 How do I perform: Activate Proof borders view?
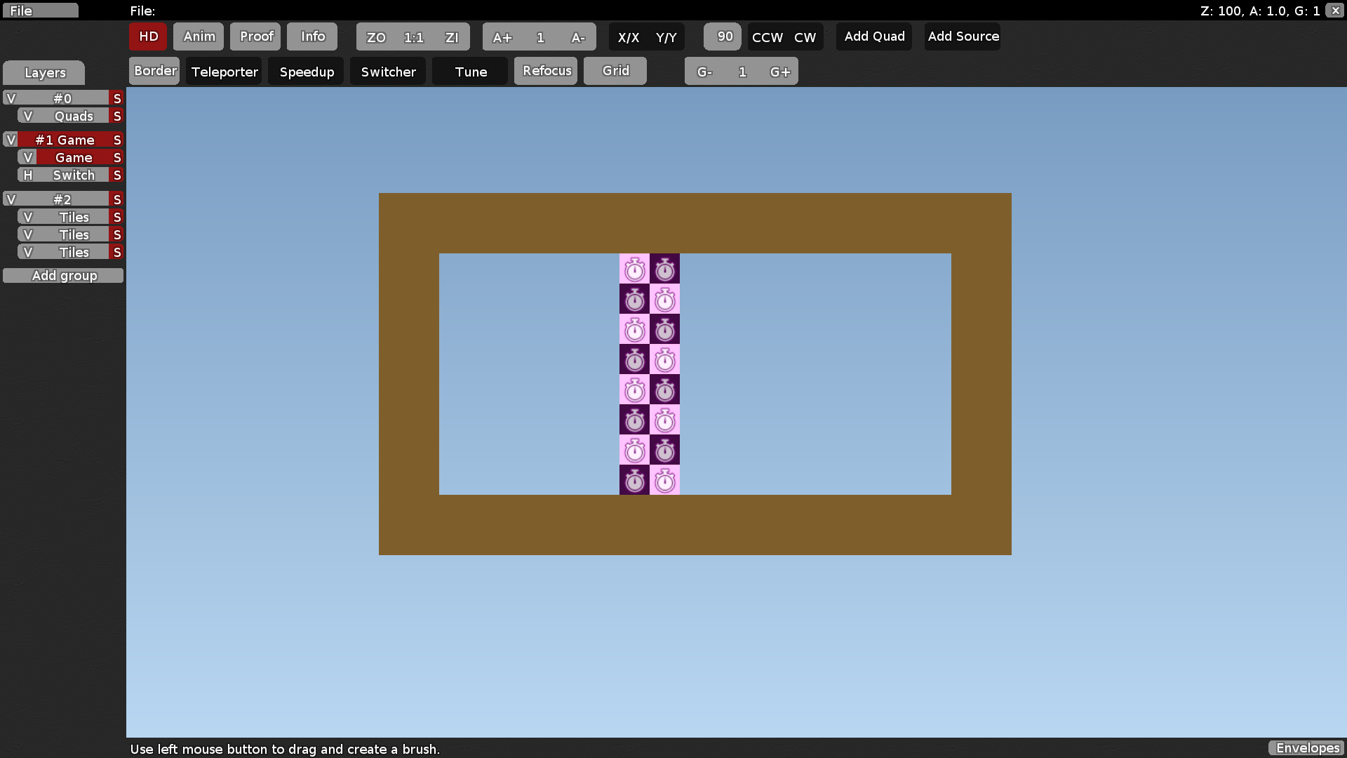(255, 36)
